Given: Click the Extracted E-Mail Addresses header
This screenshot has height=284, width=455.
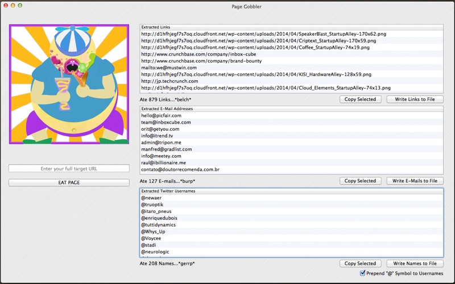Looking at the screenshot, I should pos(291,109).
